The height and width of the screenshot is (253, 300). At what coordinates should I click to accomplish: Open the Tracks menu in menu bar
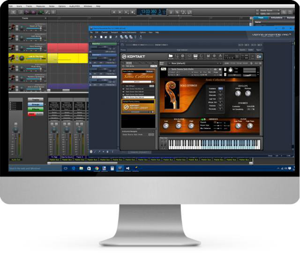pos(29,6)
